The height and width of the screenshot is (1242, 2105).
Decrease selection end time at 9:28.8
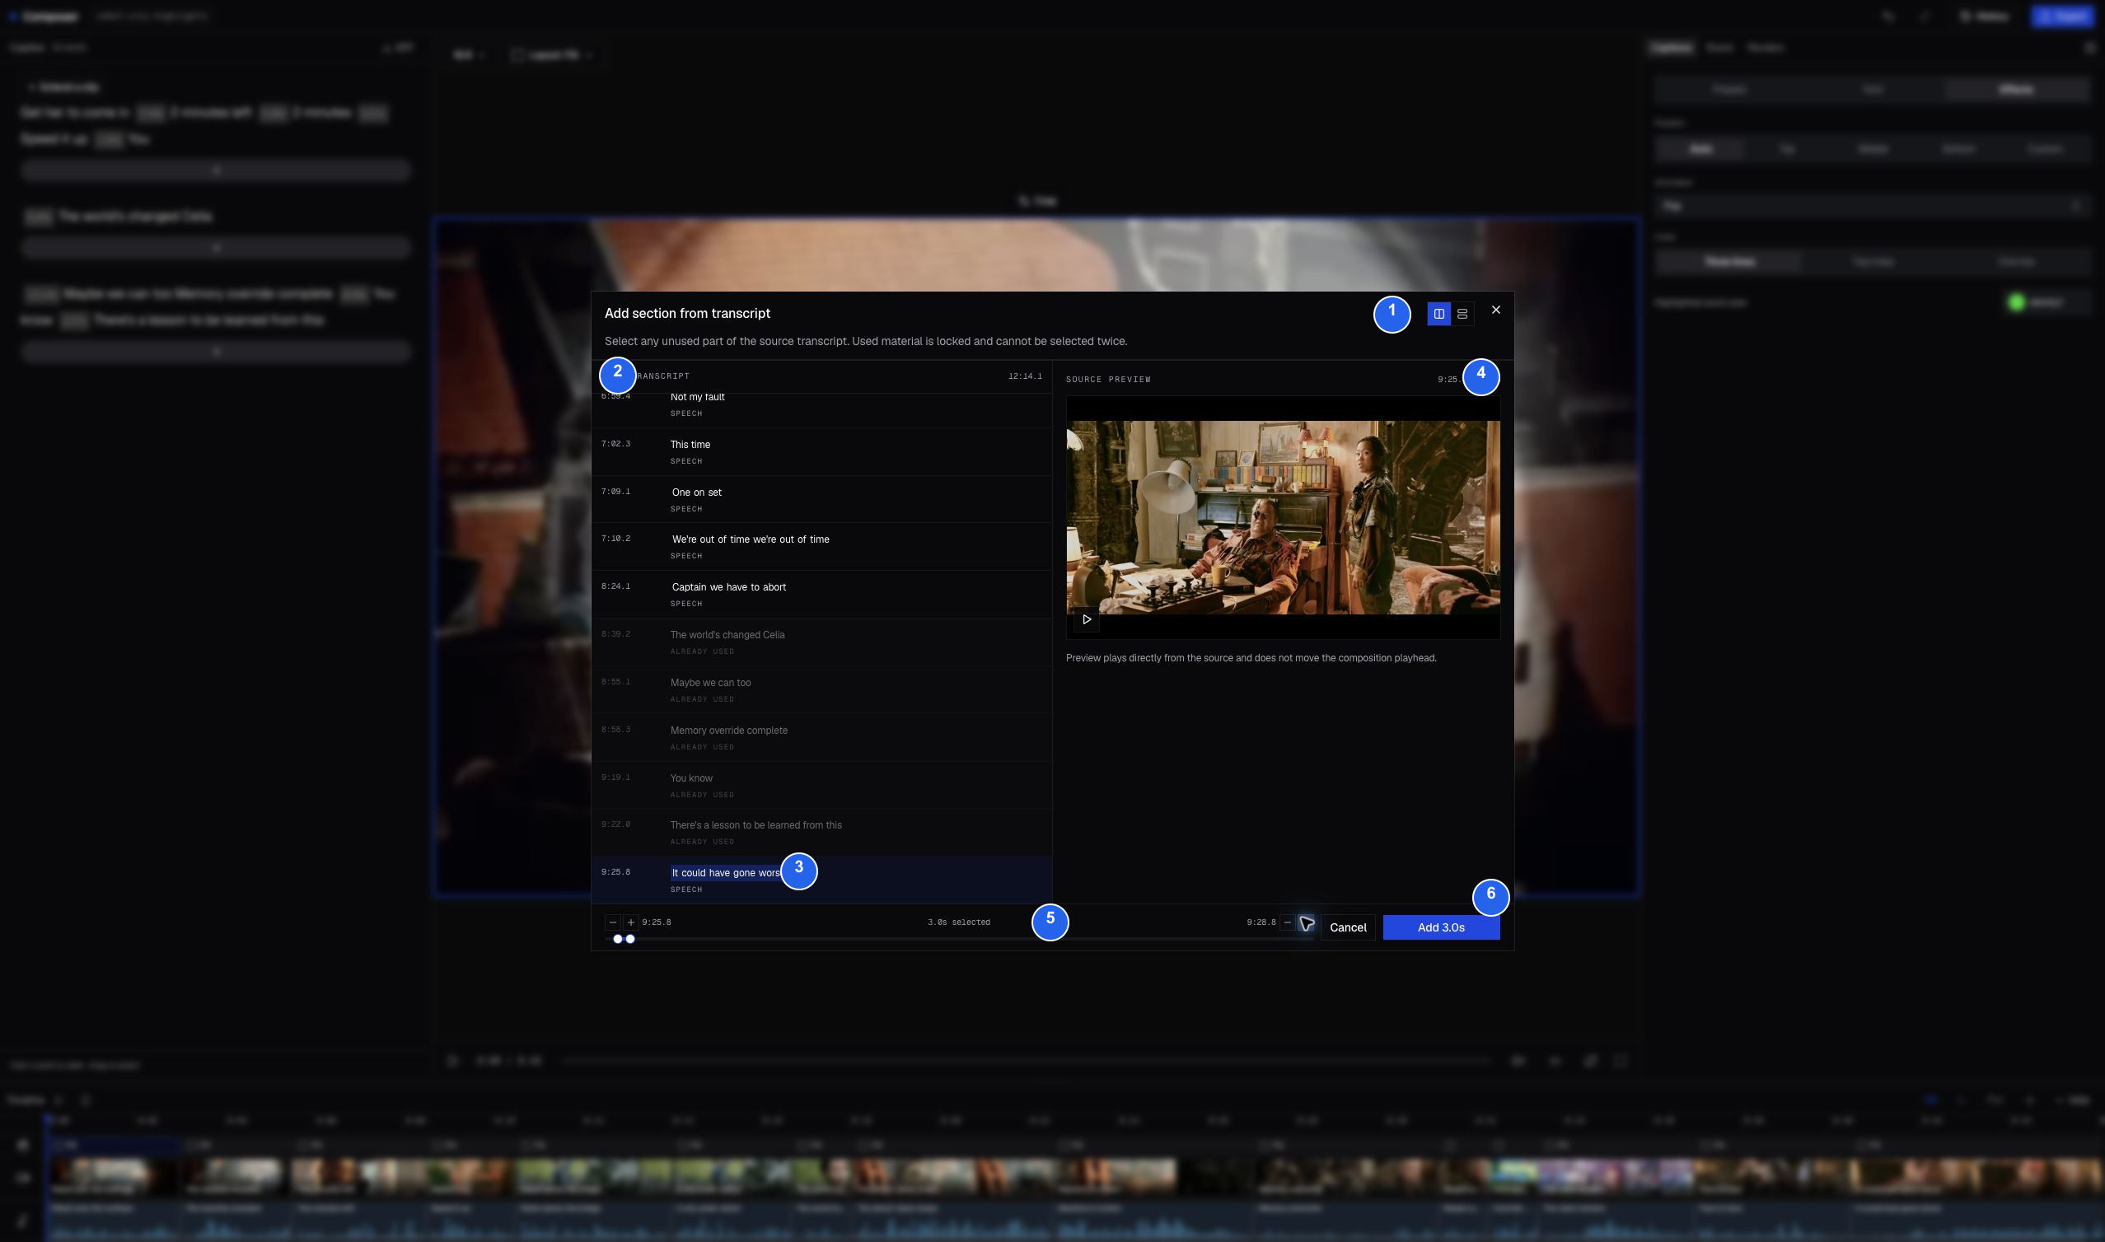[x=1287, y=922]
